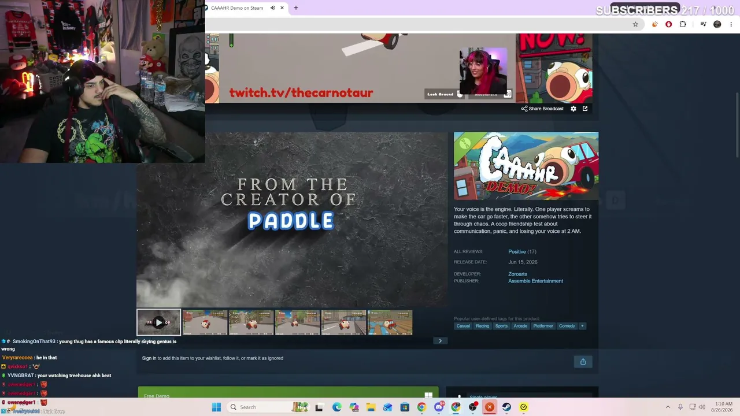740x416 pixels.
Task: Open Copilot from the taskbar
Action: [x=354, y=407]
